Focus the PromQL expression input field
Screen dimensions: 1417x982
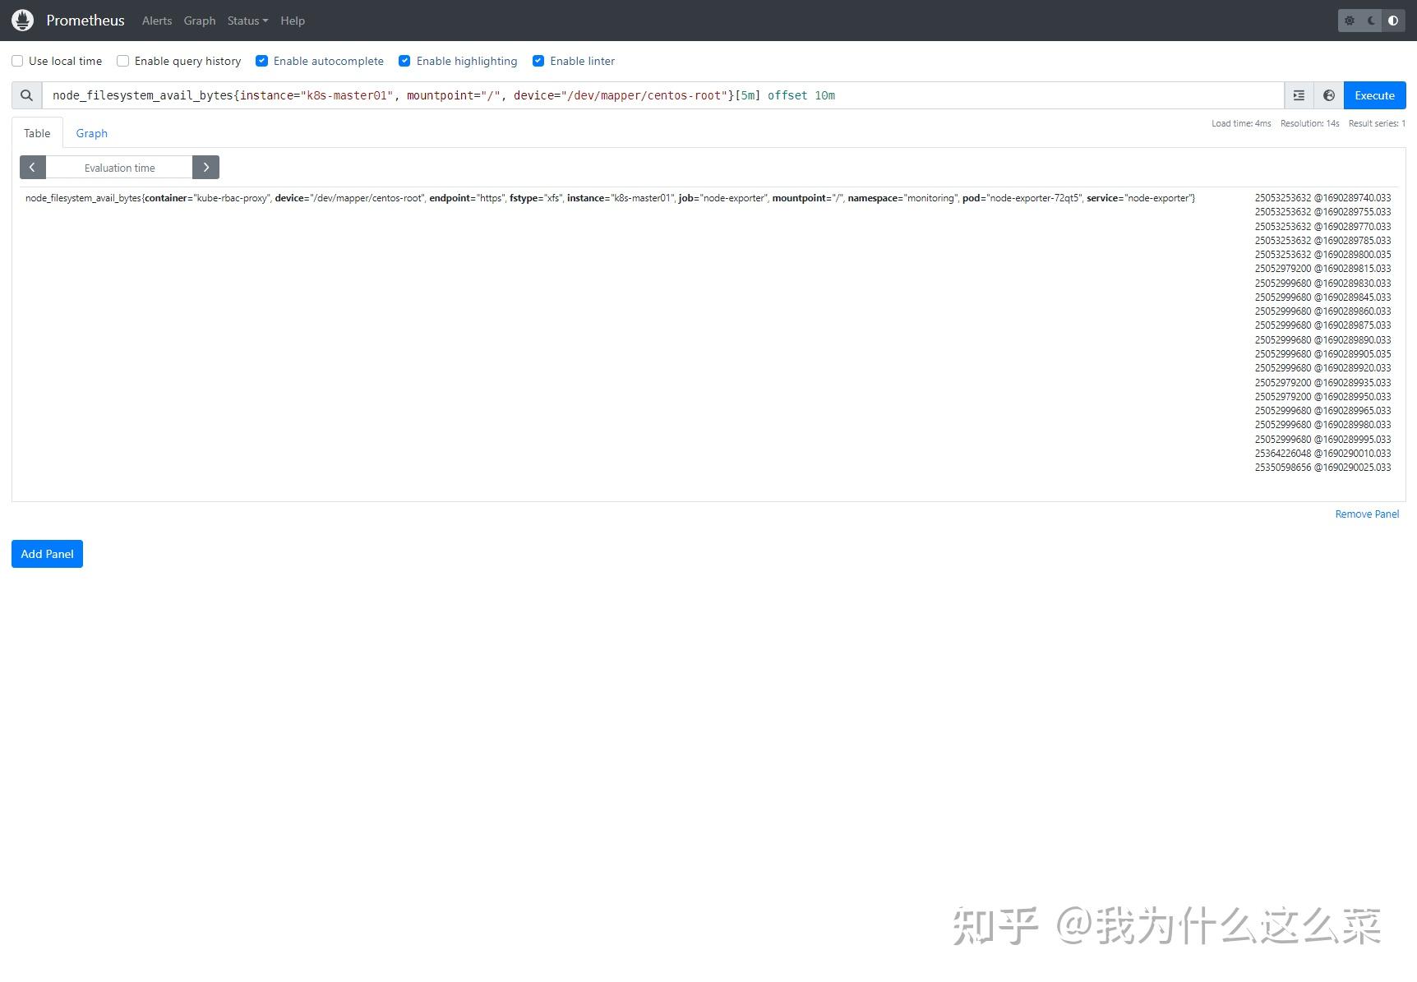(662, 95)
